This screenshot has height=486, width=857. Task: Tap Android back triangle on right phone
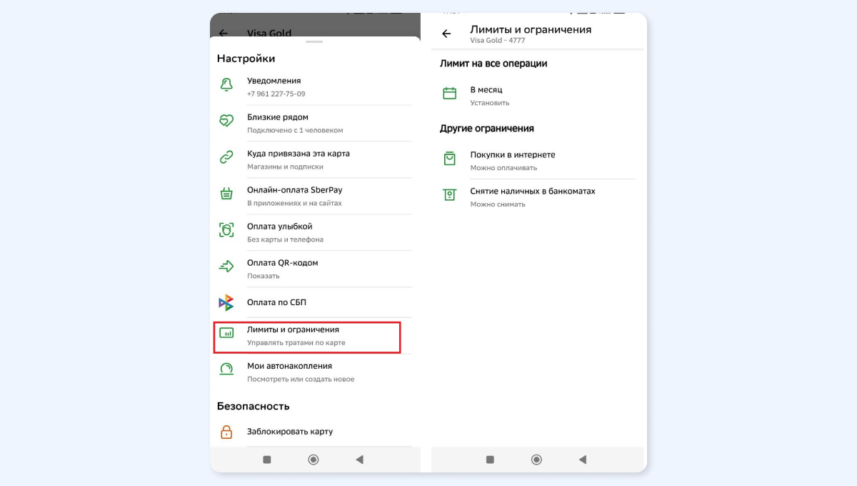(583, 460)
